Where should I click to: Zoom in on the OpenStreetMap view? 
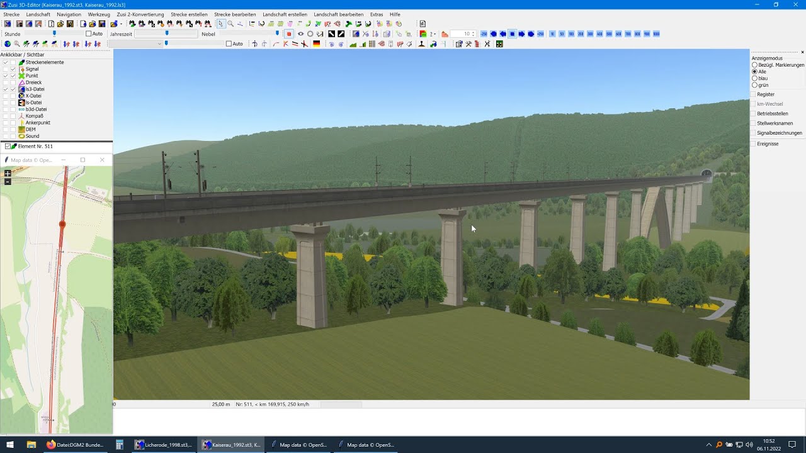8,173
